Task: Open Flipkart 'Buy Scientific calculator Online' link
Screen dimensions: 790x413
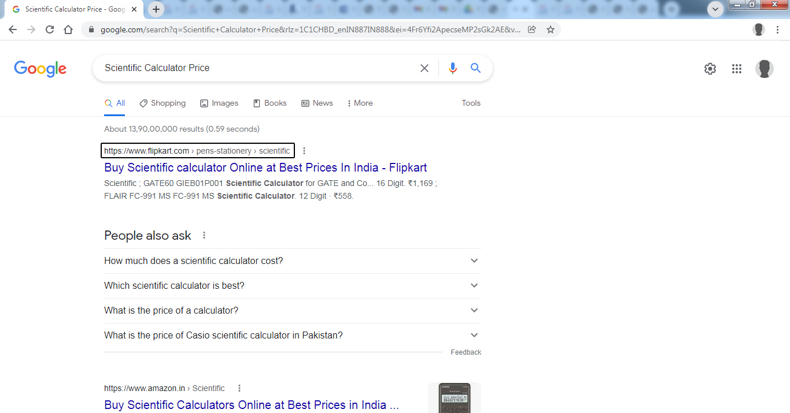Action: click(x=265, y=168)
